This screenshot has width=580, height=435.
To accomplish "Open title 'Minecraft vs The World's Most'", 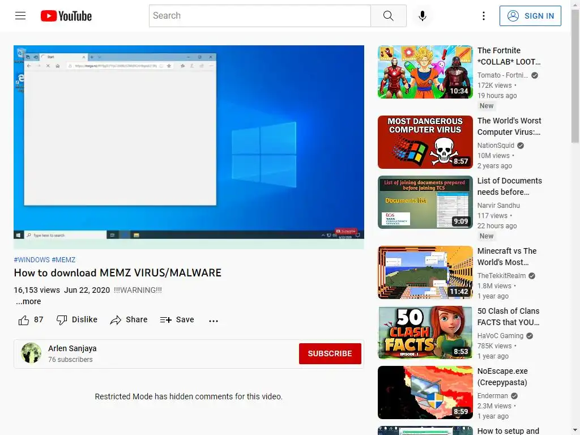I will point(507,257).
